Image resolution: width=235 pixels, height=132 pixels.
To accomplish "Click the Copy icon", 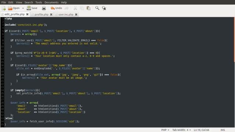I will 82,8.
